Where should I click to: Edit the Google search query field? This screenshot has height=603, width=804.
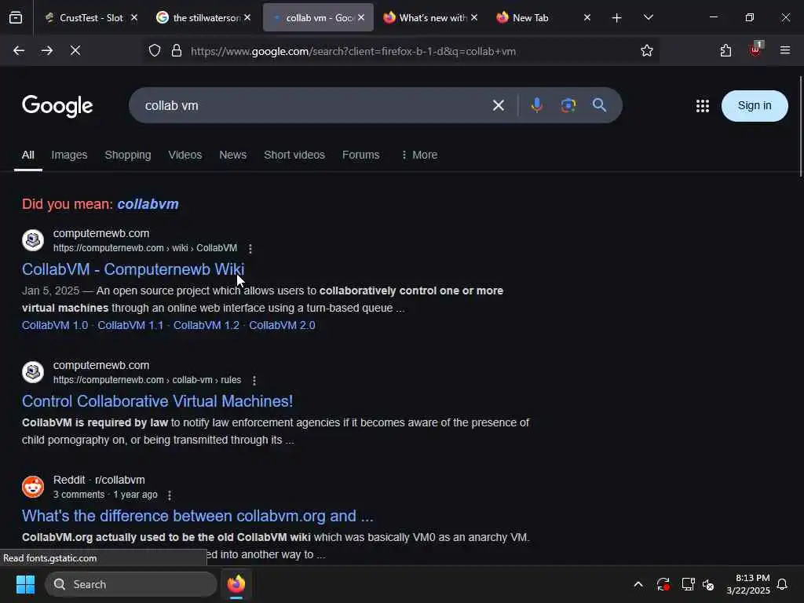312,106
